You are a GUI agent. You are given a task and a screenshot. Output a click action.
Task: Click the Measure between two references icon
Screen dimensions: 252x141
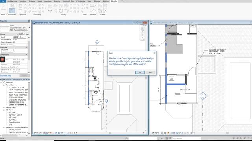pos(92,6)
